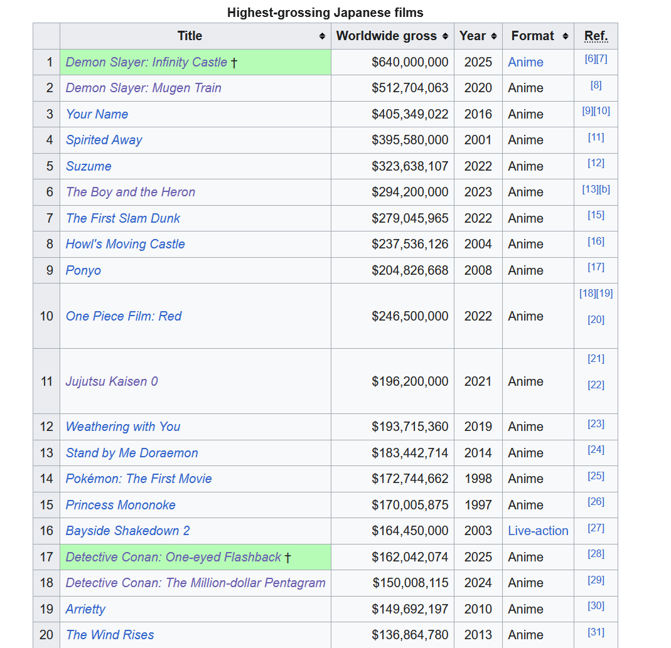Open Bayside Shakedown 2 link
Screen dimensions: 671x648
coord(127,530)
